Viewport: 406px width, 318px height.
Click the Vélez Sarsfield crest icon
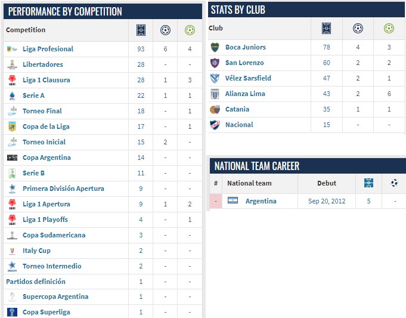coord(215,78)
